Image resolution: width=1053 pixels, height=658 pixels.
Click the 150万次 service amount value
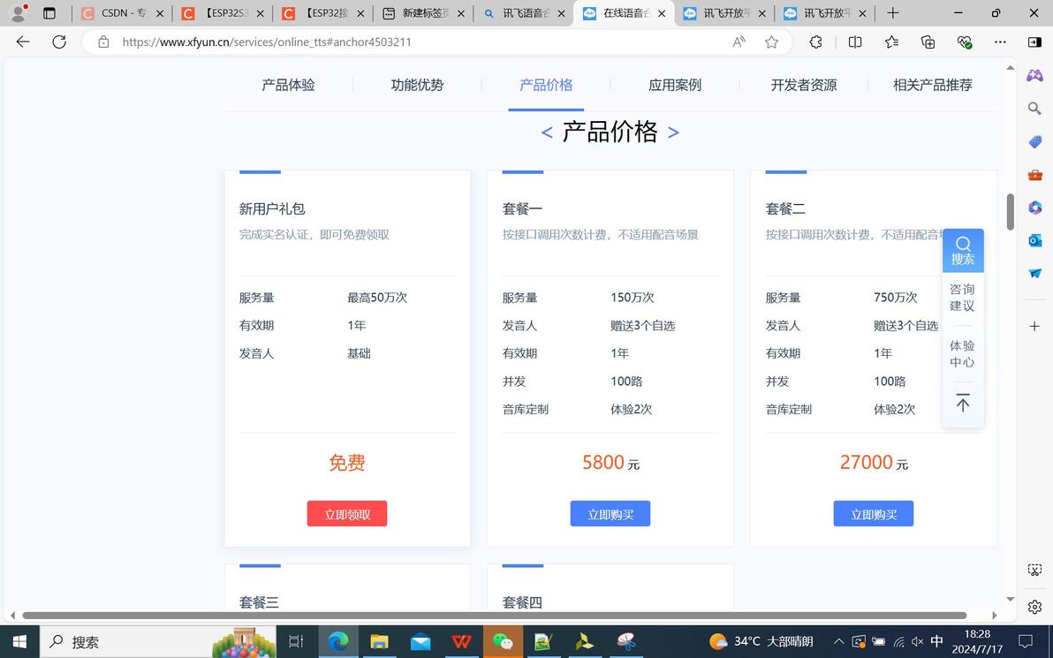pyautogui.click(x=633, y=298)
